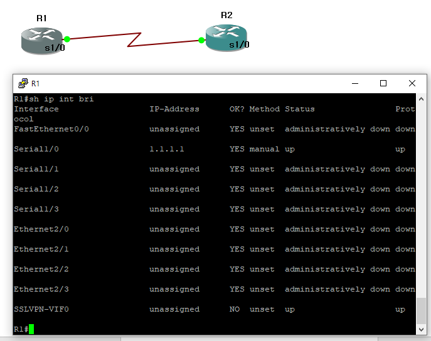Click the R1 label above router
The height and width of the screenshot is (341, 431).
tap(42, 18)
